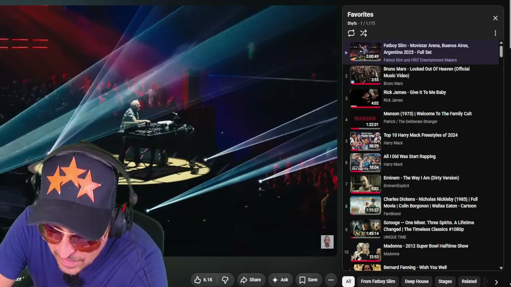Click the playlist scrollbar down arrow
Screen dimensions: 511x287
point(501,268)
